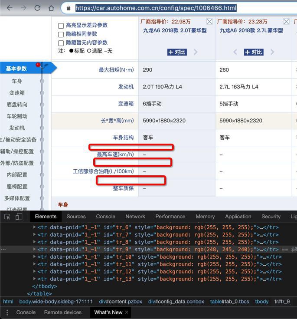Expand the selected tr_9 row node
297x319 pixels.
coord(34,249)
